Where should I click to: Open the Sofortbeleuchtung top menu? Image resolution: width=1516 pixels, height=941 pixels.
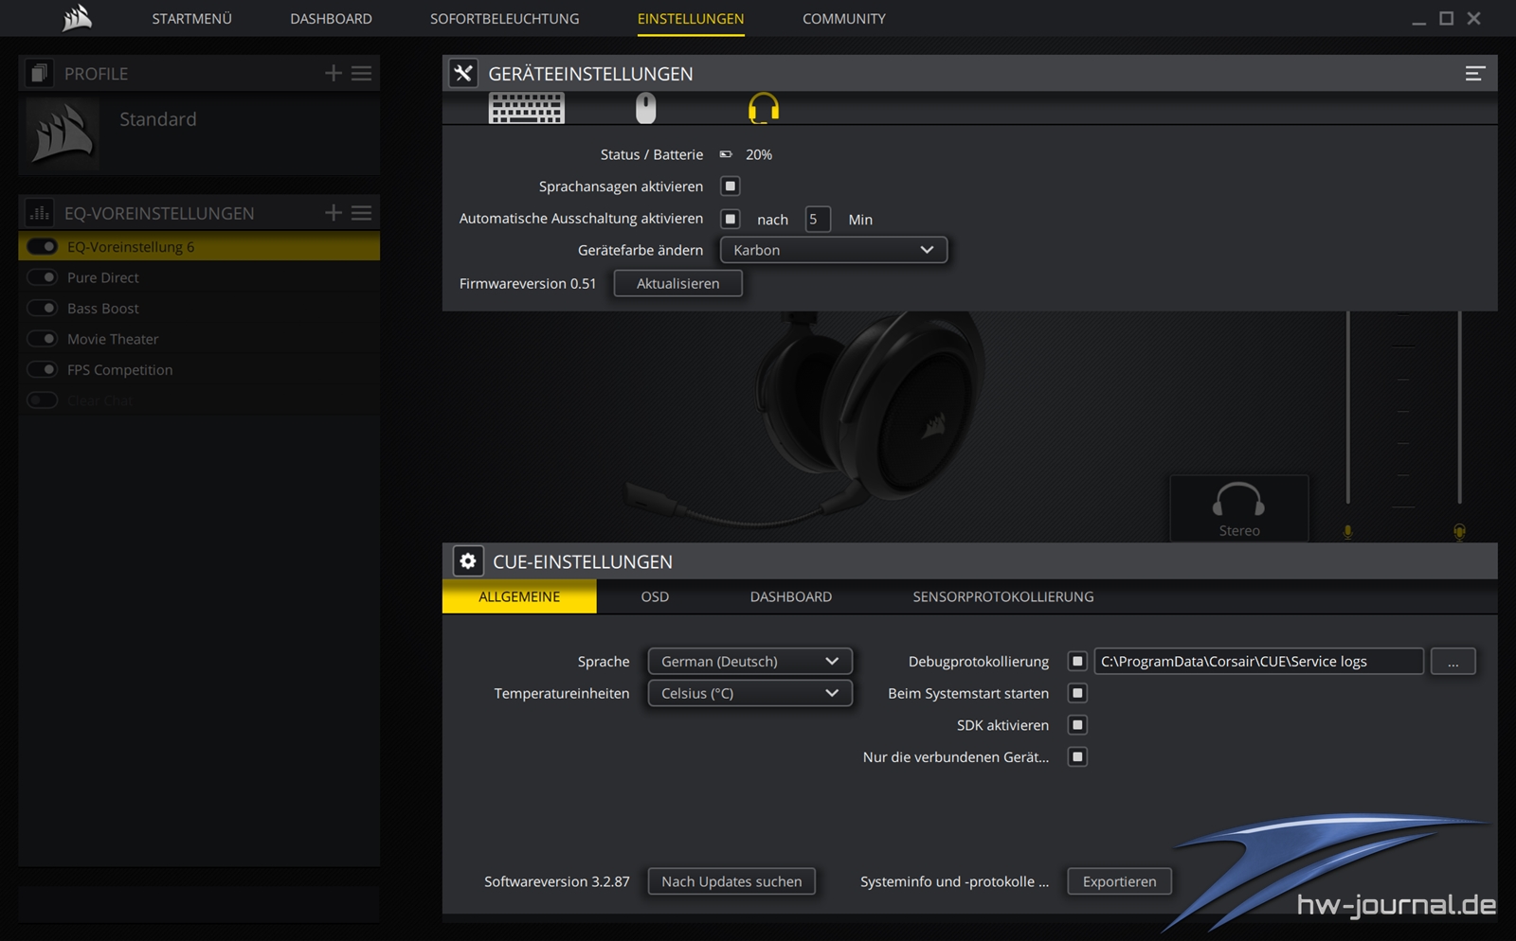click(x=504, y=19)
